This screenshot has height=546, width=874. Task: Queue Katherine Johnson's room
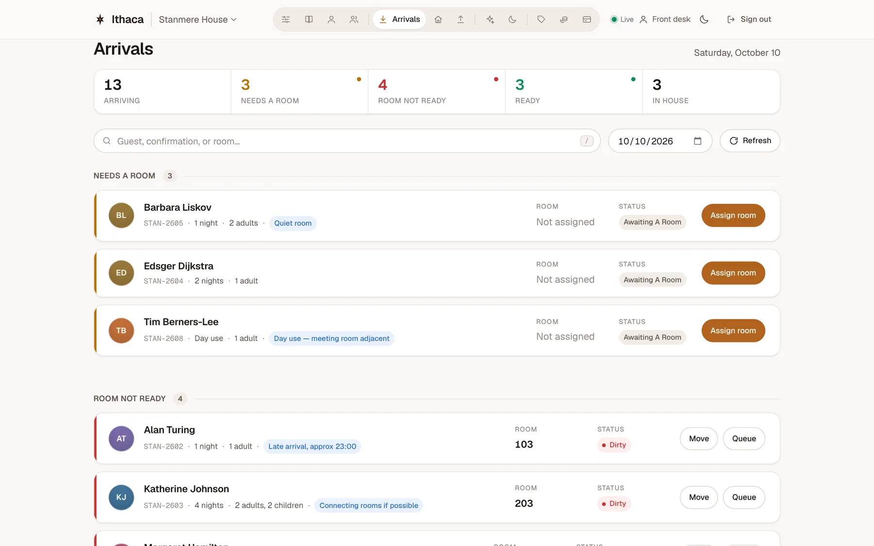744,497
